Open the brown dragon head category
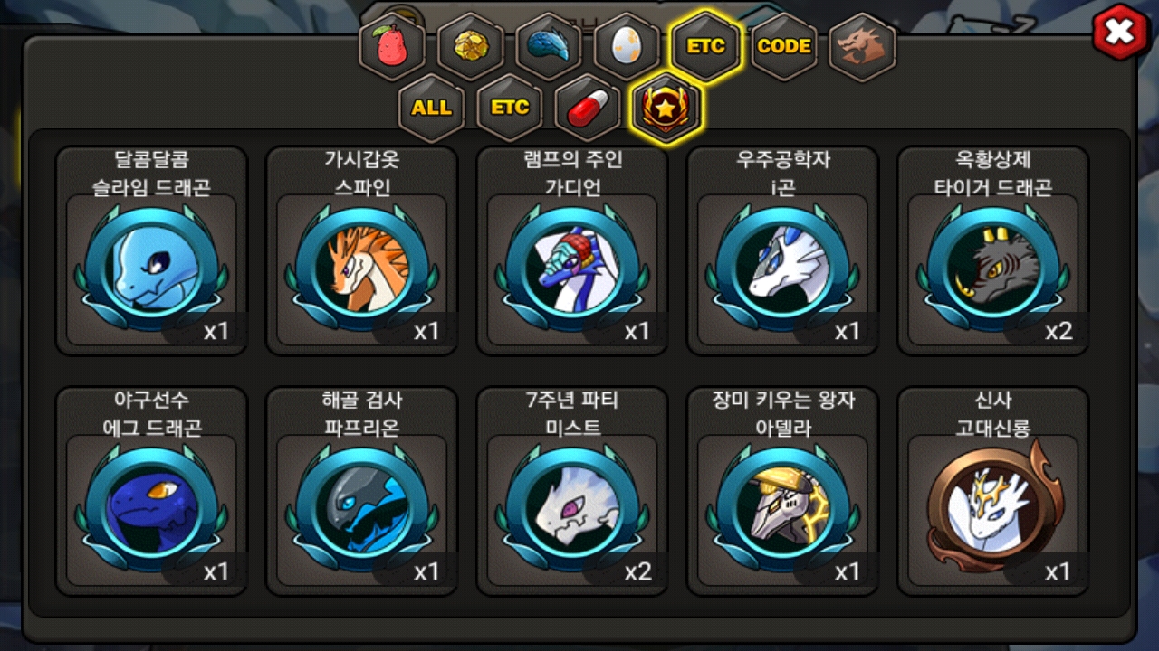 point(862,46)
